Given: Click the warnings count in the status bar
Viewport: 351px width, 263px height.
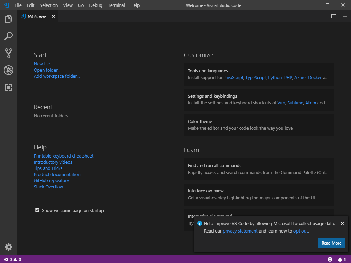Looking at the screenshot, I should click(17, 260).
